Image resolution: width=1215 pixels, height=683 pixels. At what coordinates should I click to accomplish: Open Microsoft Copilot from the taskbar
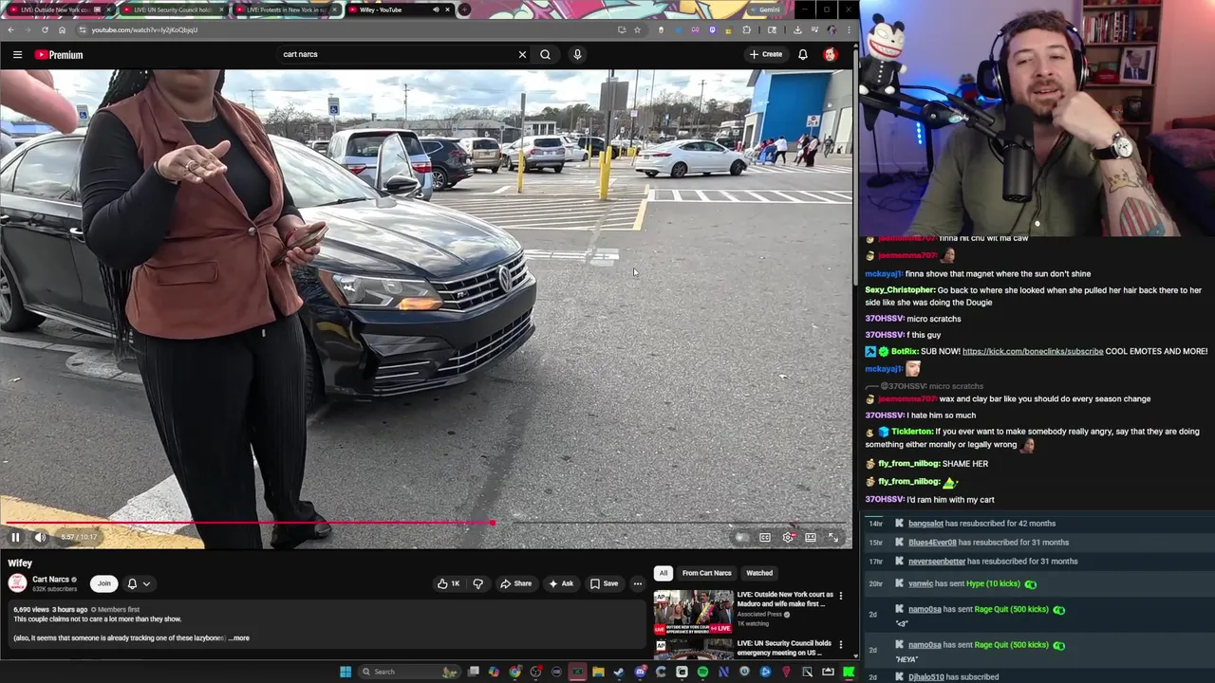click(494, 672)
